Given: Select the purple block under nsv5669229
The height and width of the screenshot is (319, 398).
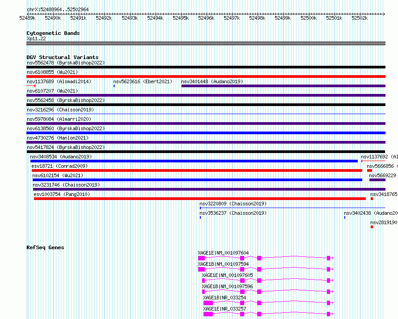Looking at the screenshot, I should click(377, 180).
